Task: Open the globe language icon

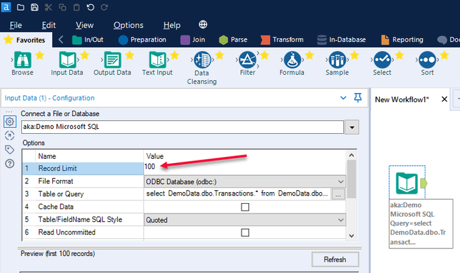Action: (203, 24)
